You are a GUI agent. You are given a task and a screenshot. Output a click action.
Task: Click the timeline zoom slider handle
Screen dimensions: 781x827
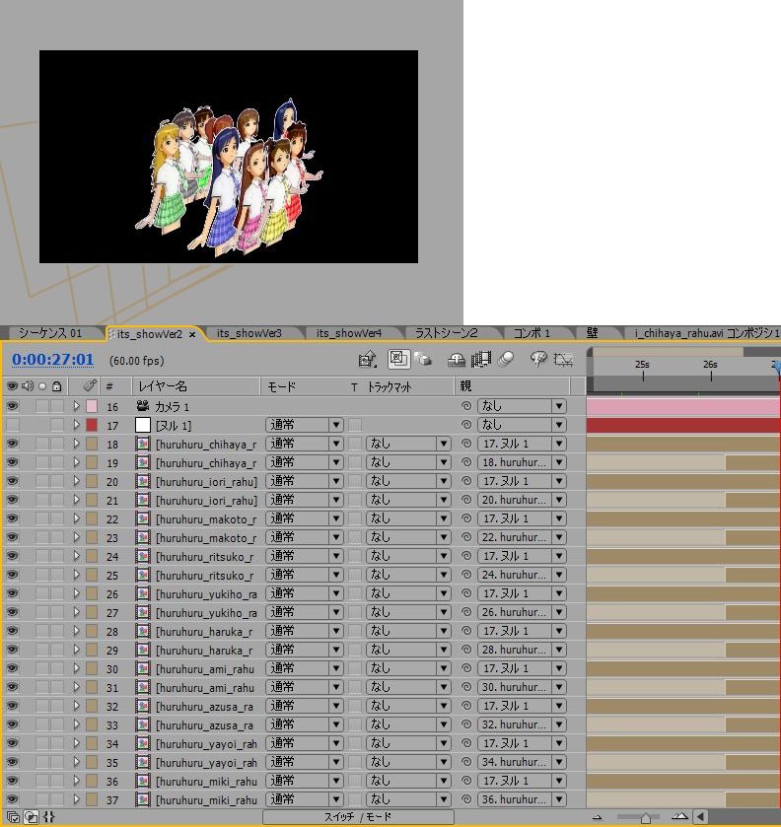click(x=645, y=818)
